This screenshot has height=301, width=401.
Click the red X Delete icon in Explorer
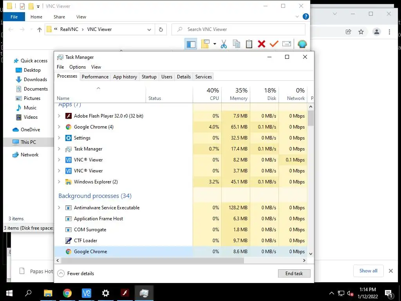pos(261,44)
